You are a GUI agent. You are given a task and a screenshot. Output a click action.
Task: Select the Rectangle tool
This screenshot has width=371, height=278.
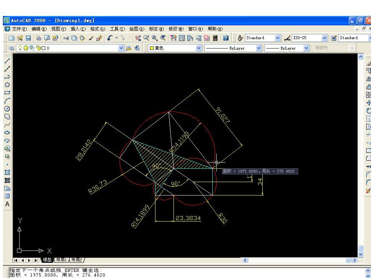pos(7,93)
